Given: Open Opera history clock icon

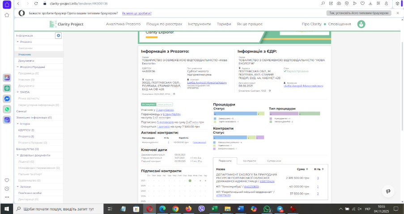Looking at the screenshot, I should pos(7,189).
